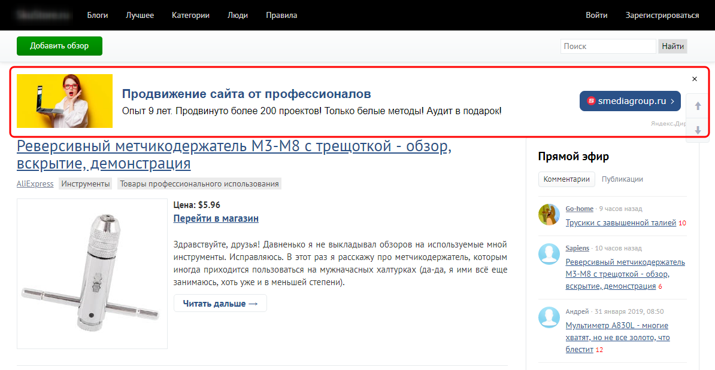Screen dimensions: 715x370
Task: Follow the Перейти в магазин link
Action: click(x=216, y=219)
